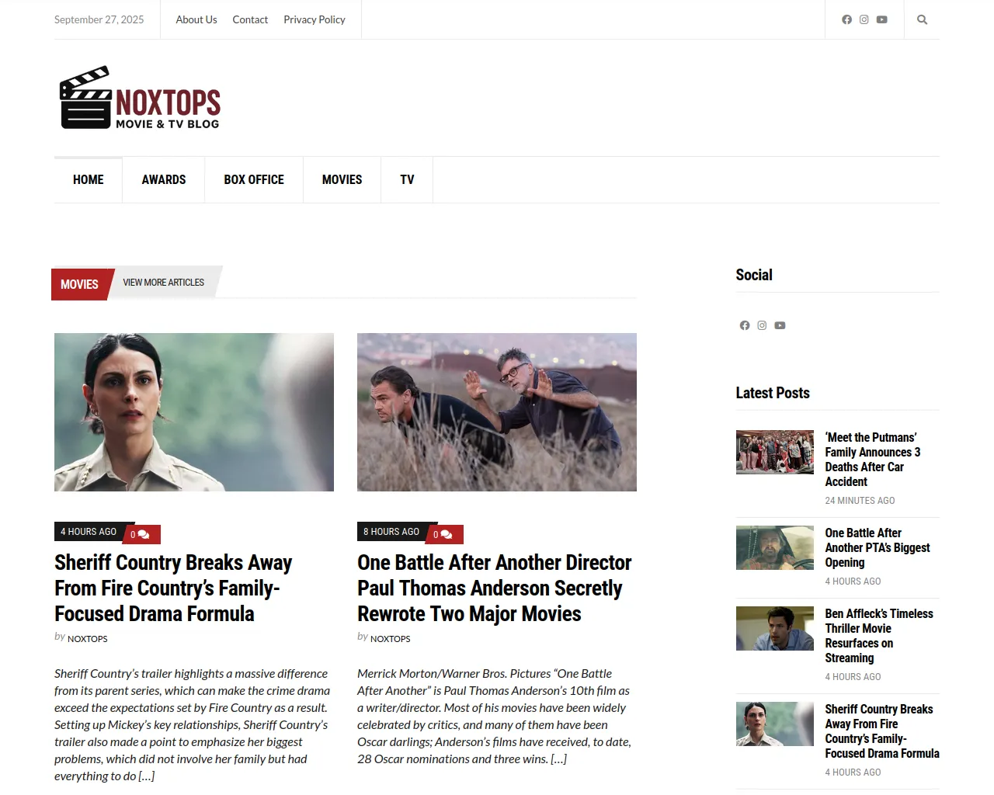Click View More Articles link
Image resolution: width=994 pixels, height=795 pixels.
164,283
